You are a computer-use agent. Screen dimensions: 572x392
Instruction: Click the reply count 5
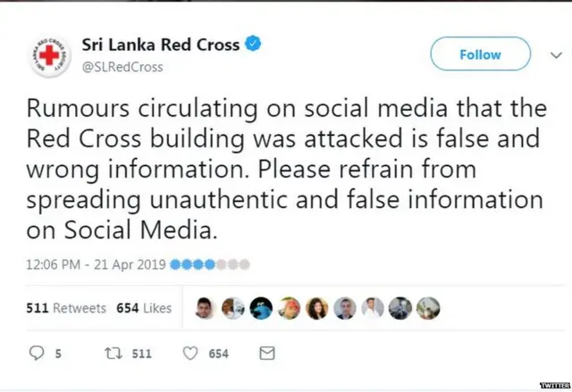(57, 354)
